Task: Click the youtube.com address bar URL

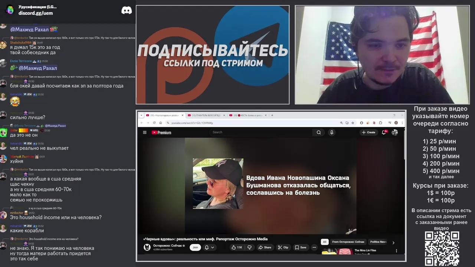Action: pos(192,123)
